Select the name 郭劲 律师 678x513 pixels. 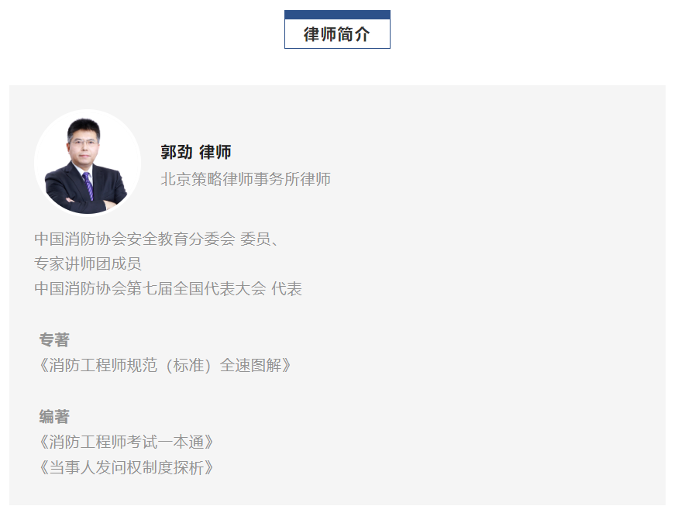coord(196,152)
